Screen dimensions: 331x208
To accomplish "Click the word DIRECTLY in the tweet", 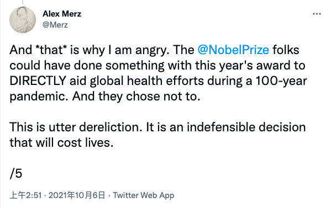I will point(38,81).
